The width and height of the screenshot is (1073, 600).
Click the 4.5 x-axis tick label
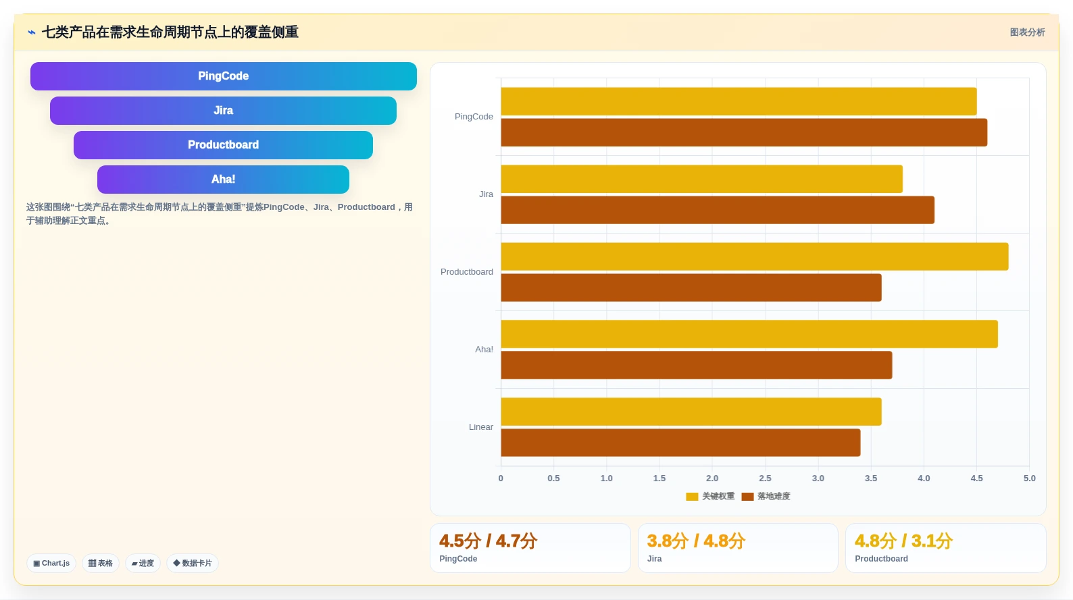[976, 479]
